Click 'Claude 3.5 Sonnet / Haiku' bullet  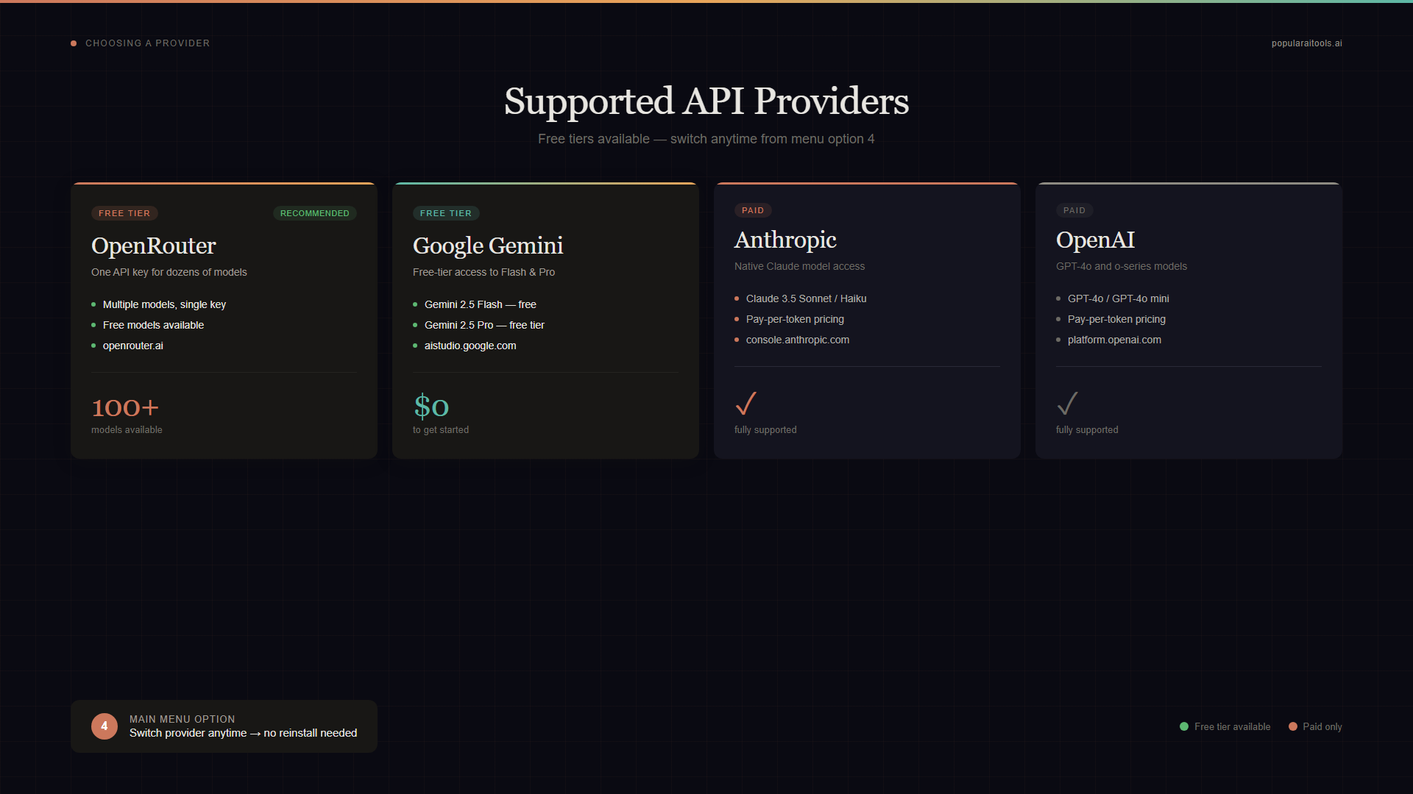pos(807,298)
